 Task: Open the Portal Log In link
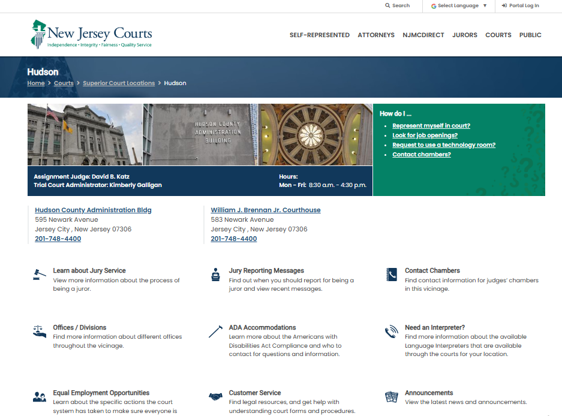point(521,6)
